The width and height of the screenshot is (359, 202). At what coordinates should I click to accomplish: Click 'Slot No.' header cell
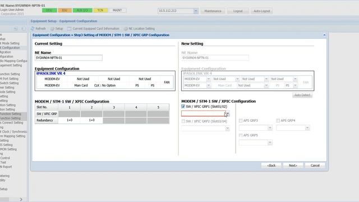[47, 107]
